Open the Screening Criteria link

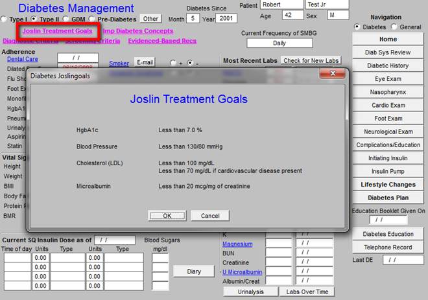(93, 41)
